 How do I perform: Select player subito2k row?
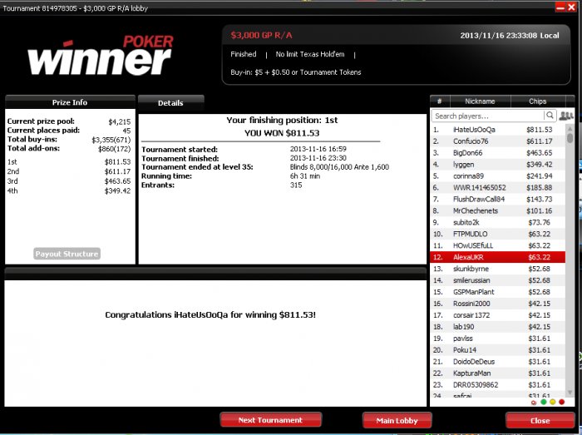pos(498,222)
